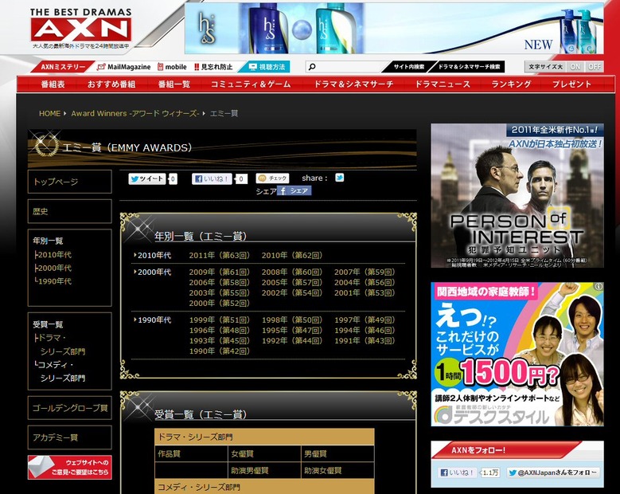Click 2003年（第55回）link
Image resolution: width=620 pixels, height=494 pixels.
220,292
